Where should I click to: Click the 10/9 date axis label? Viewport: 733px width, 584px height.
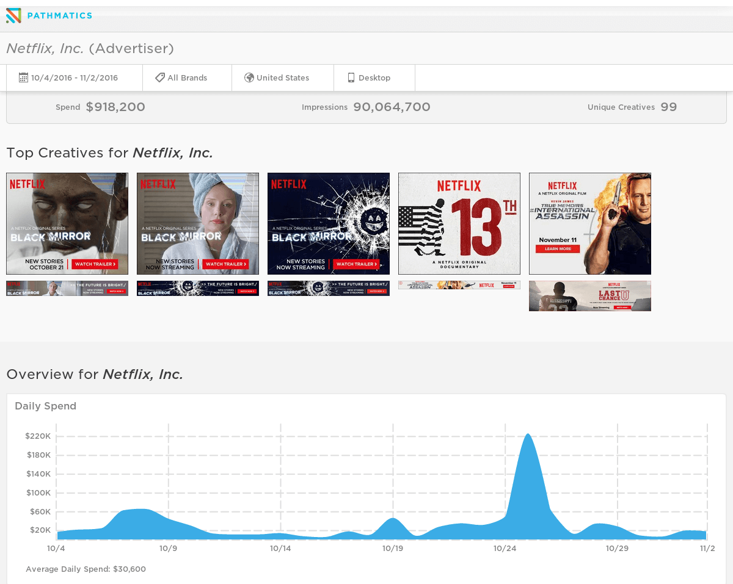coord(168,548)
